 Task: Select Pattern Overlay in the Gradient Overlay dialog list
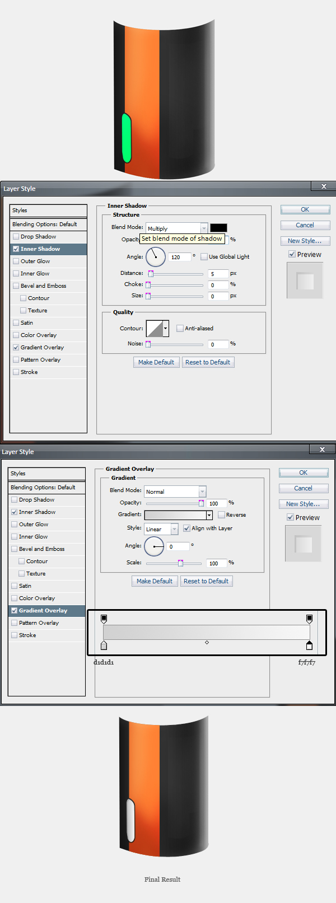pyautogui.click(x=39, y=623)
